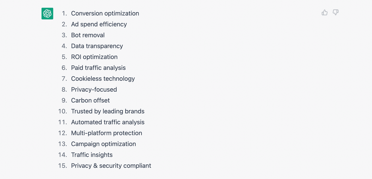Select the 'Cookieless technology' line

(103, 79)
